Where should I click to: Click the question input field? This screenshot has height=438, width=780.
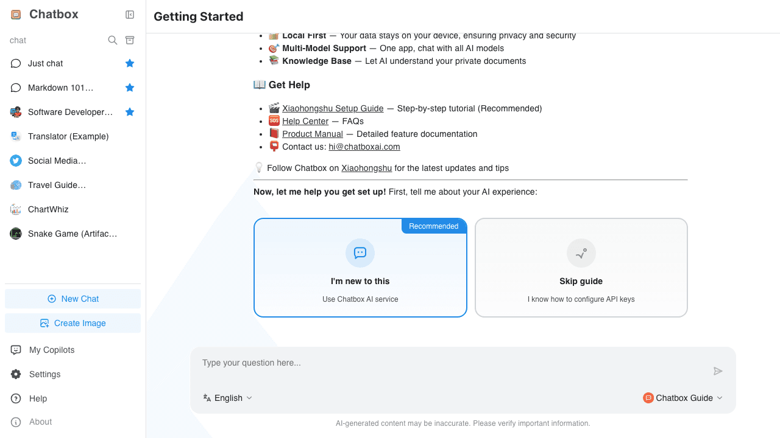click(451, 363)
